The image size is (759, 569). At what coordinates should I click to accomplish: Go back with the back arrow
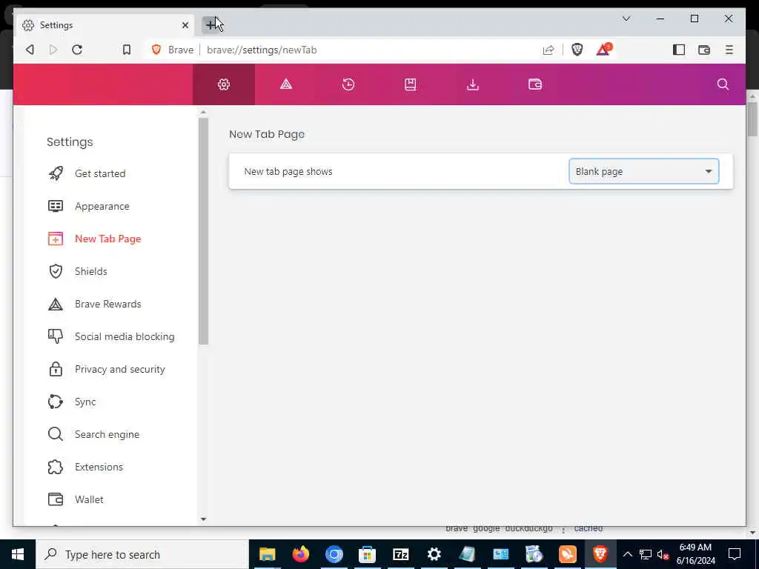pos(30,50)
